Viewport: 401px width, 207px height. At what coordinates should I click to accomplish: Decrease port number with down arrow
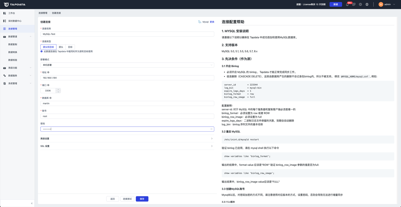coord(58,92)
